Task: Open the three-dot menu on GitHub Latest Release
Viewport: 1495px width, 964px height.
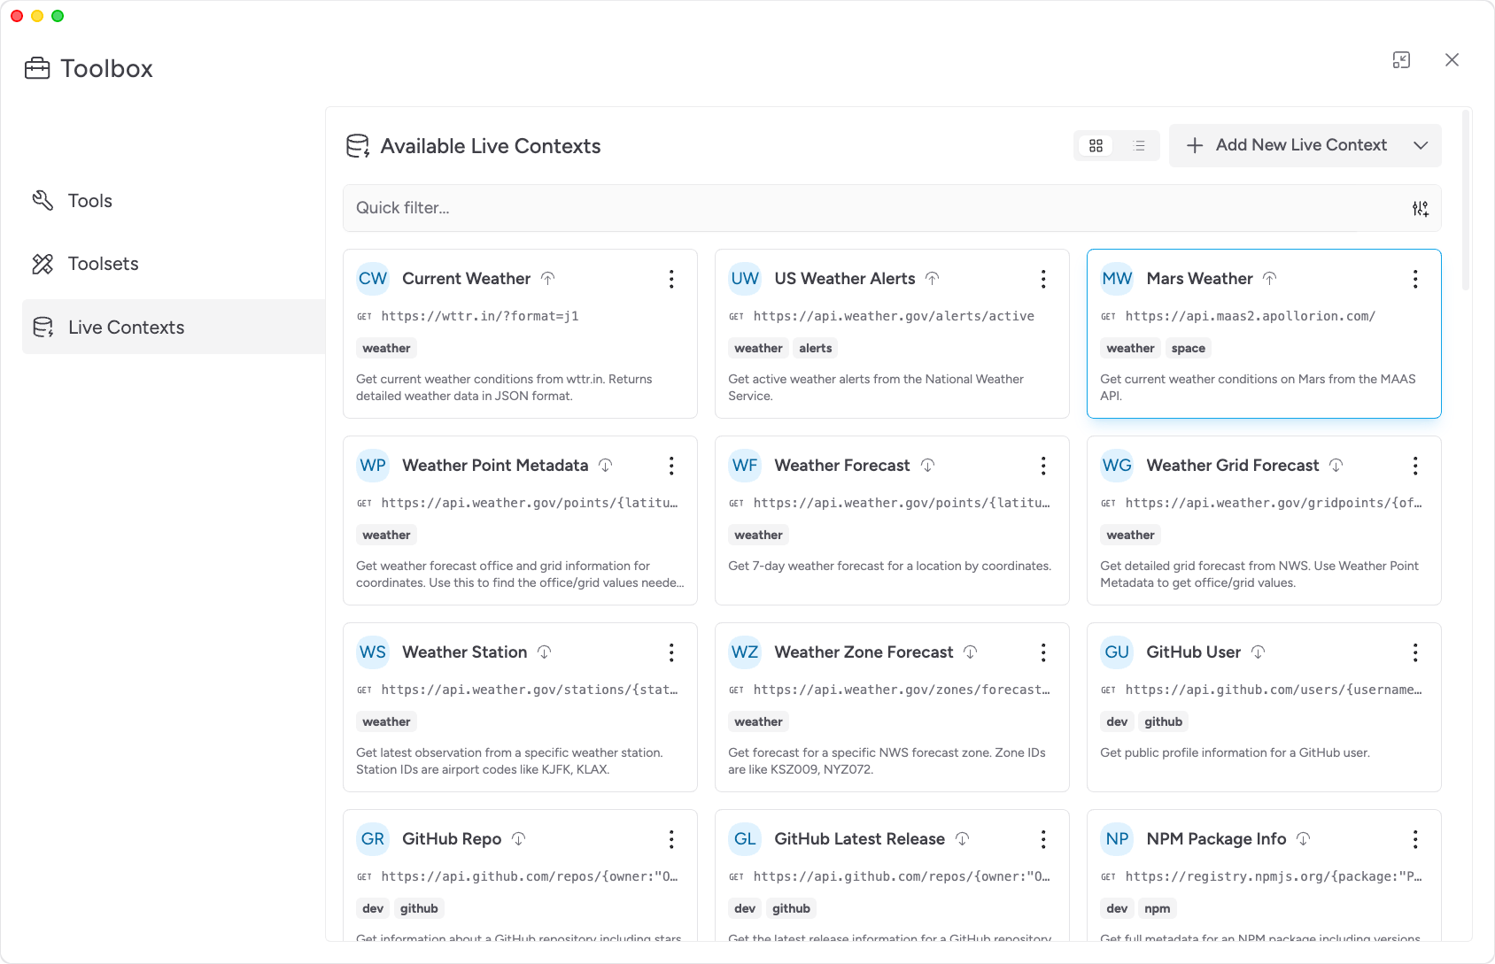Action: 1043,839
